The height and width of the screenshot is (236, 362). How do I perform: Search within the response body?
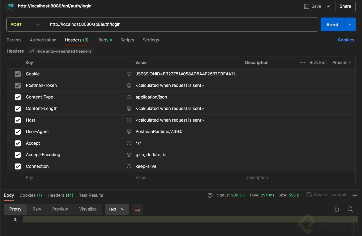[350, 209]
